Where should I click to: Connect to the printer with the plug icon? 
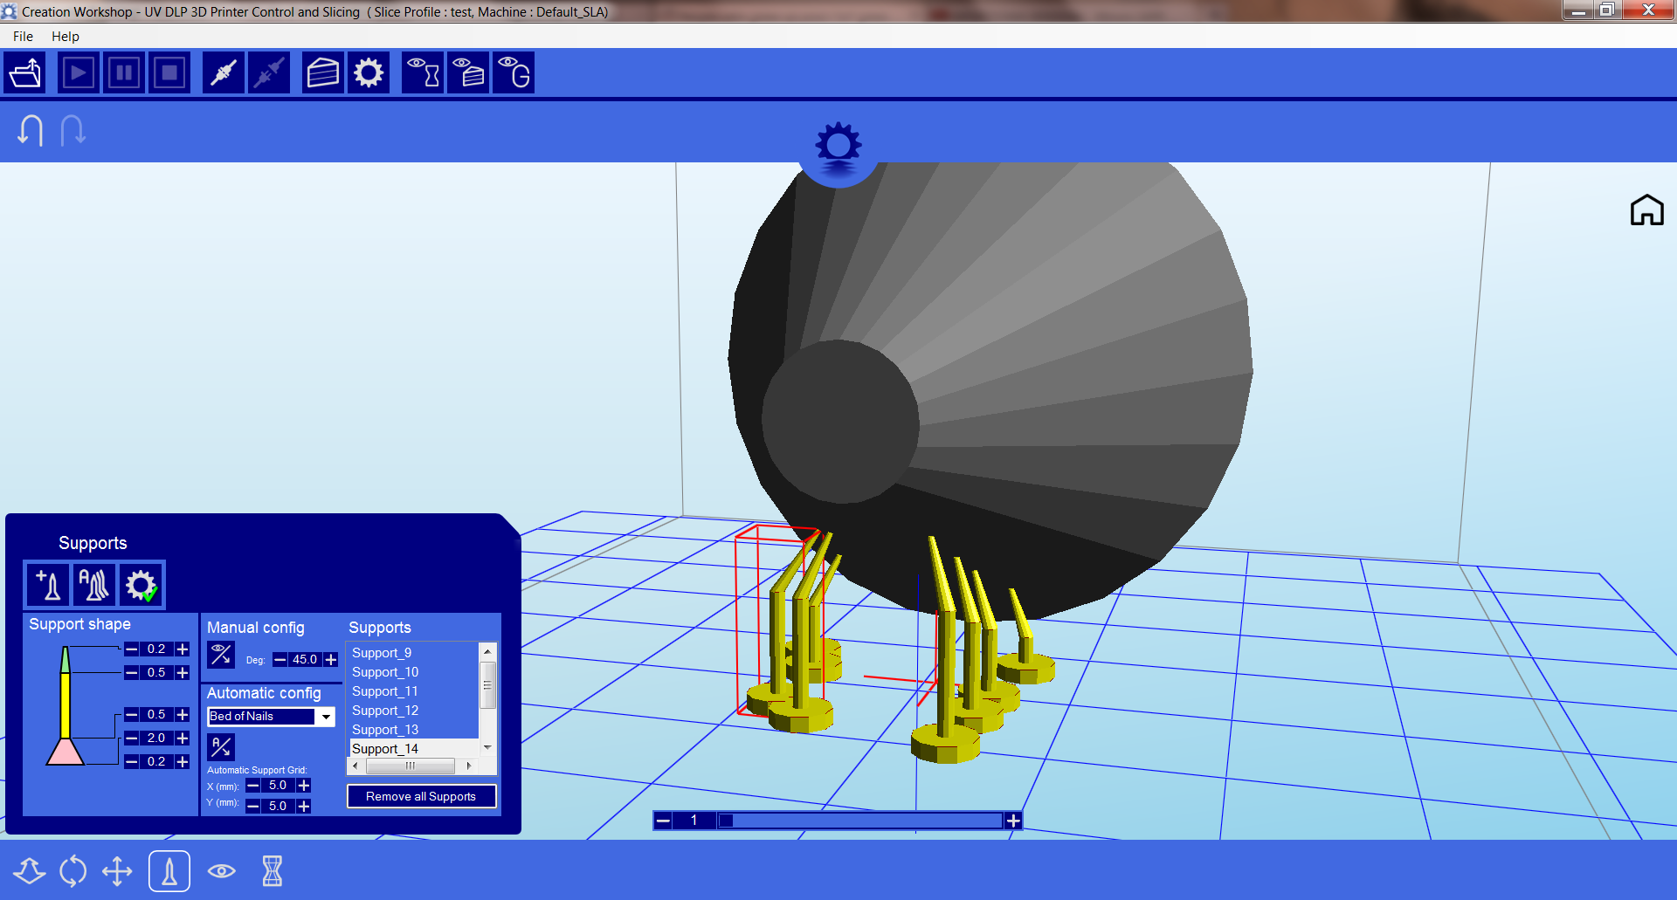coord(224,73)
